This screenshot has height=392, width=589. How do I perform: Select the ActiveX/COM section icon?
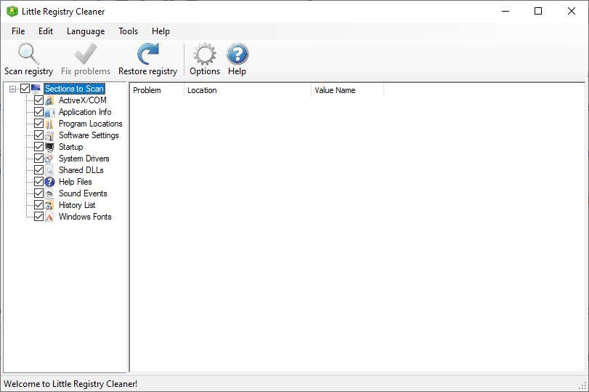tap(50, 100)
